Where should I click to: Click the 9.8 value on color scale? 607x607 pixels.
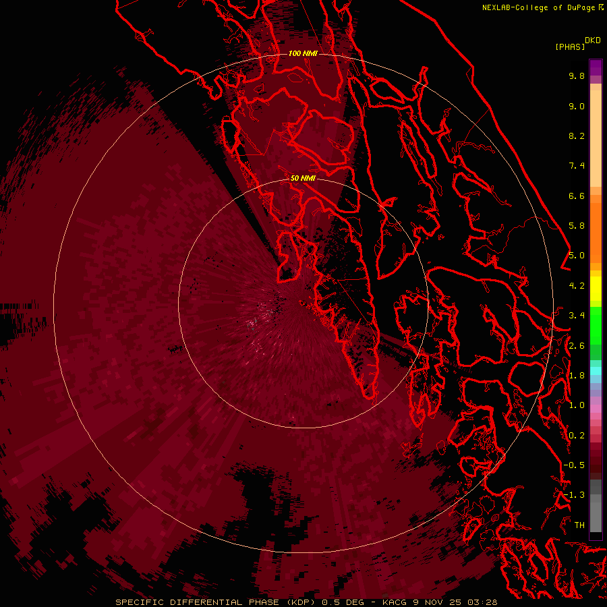(x=577, y=76)
